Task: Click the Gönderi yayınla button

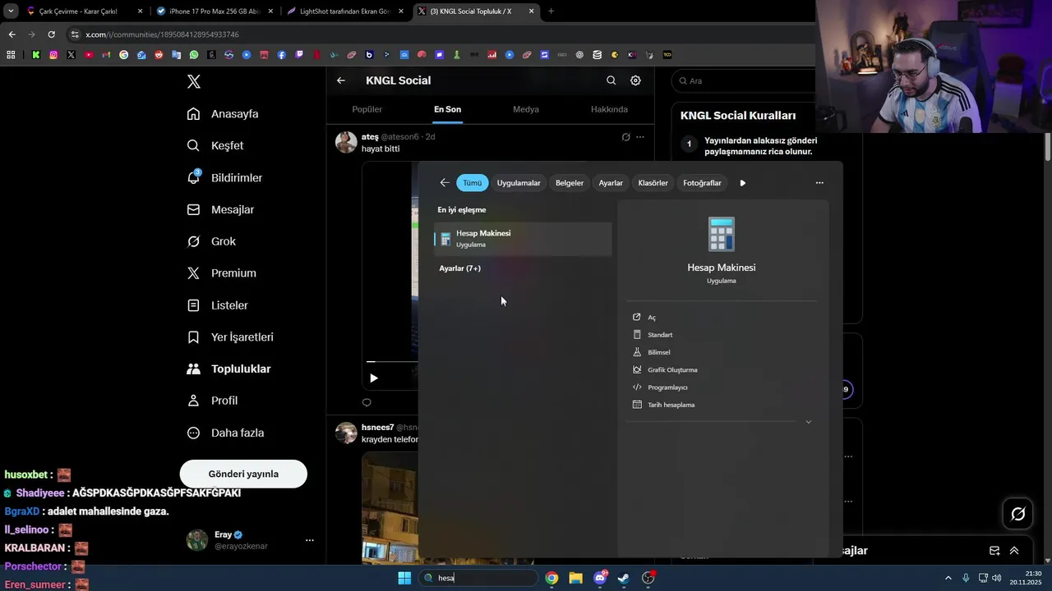Action: point(243,474)
